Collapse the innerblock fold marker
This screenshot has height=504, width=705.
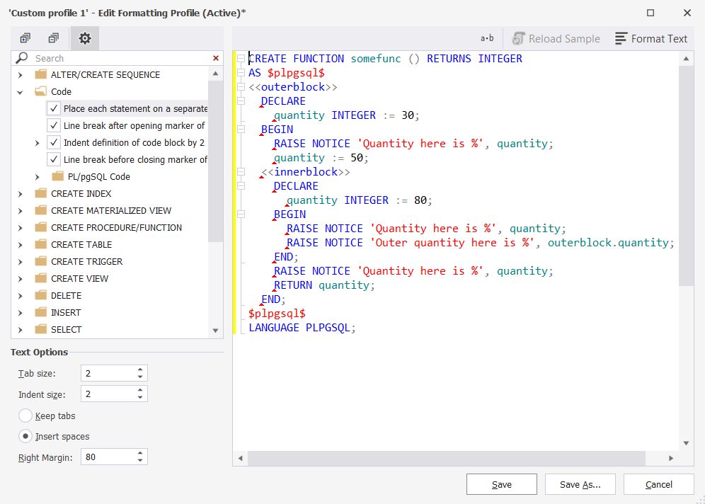tap(241, 172)
